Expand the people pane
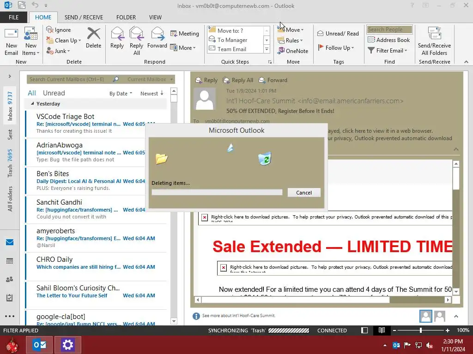This screenshot has height=354, width=473. [456, 316]
